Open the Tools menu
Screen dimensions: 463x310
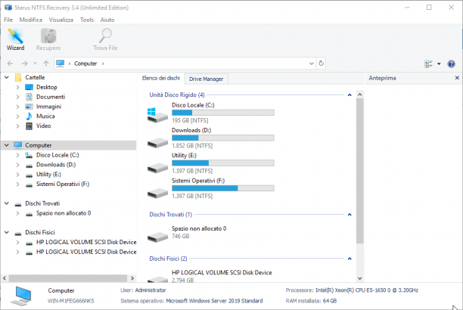[x=87, y=20]
